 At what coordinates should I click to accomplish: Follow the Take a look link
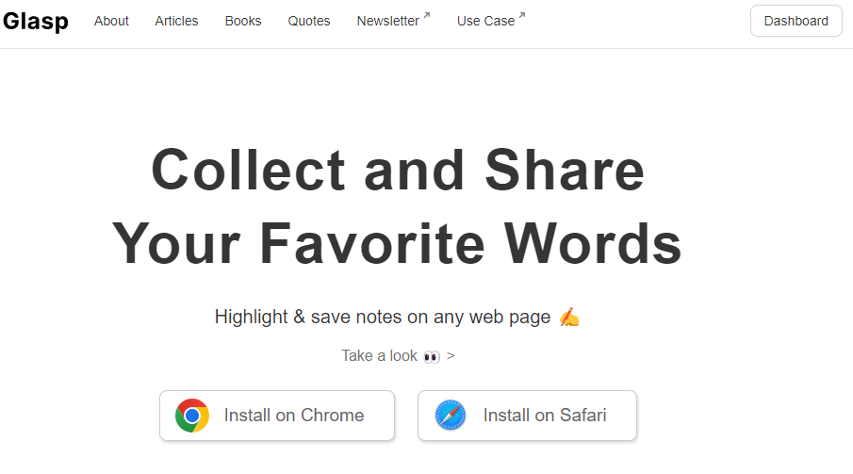tap(380, 356)
